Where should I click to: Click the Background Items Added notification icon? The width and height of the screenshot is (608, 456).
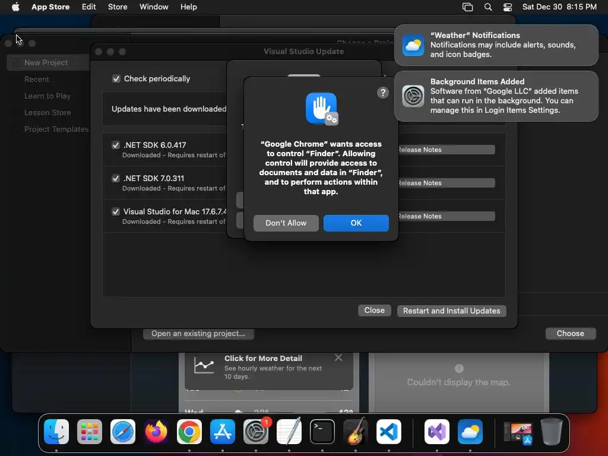click(x=413, y=96)
